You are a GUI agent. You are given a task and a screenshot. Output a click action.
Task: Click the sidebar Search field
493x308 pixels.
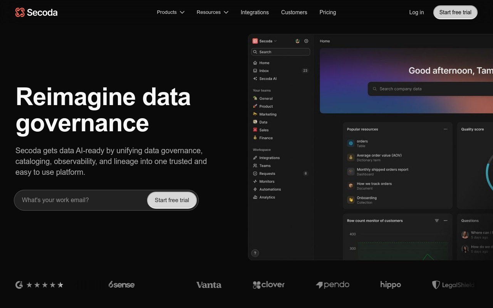point(281,52)
